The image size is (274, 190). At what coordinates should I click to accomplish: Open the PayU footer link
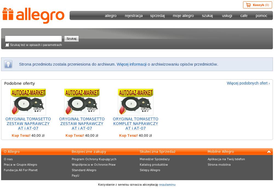76,176
